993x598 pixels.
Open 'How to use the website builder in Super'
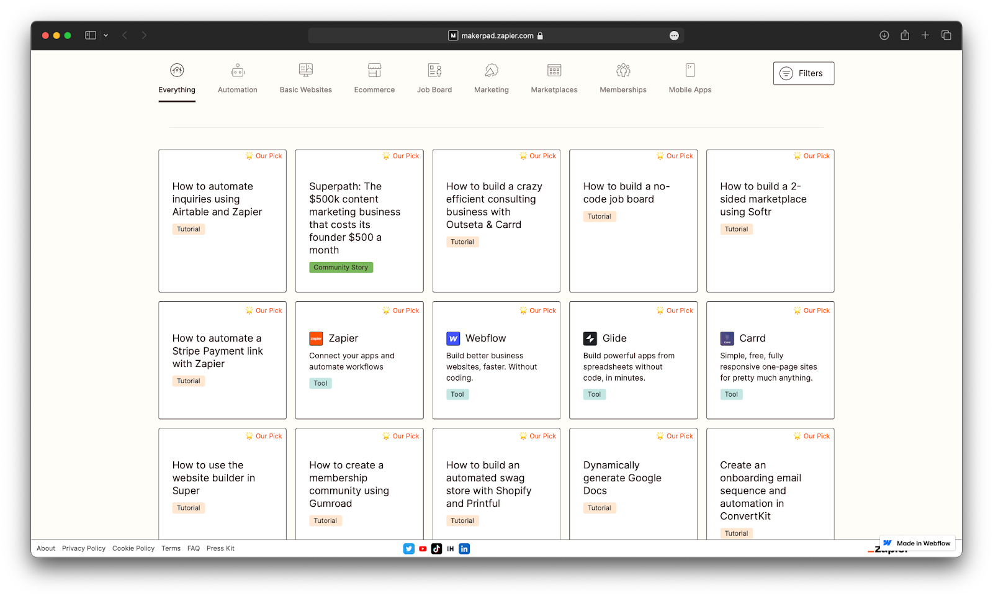(x=213, y=478)
